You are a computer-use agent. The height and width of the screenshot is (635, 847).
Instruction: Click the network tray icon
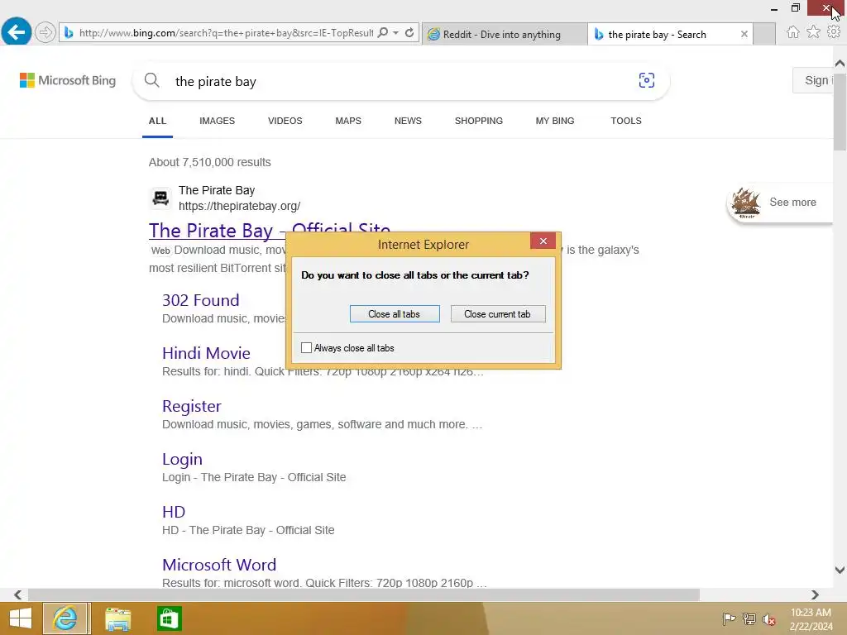749,618
